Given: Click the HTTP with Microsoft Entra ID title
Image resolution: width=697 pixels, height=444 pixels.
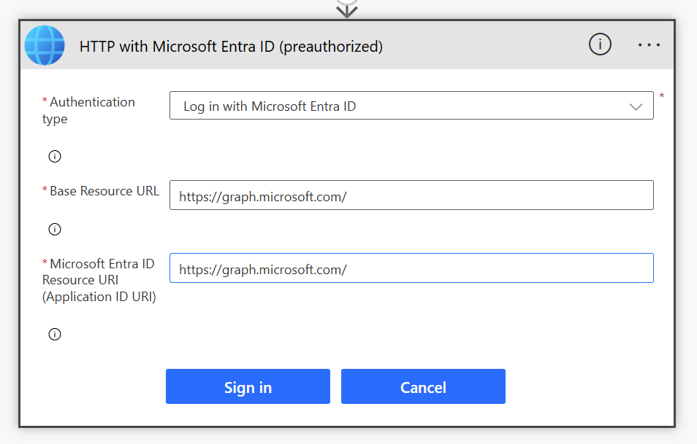Looking at the screenshot, I should click(x=231, y=46).
